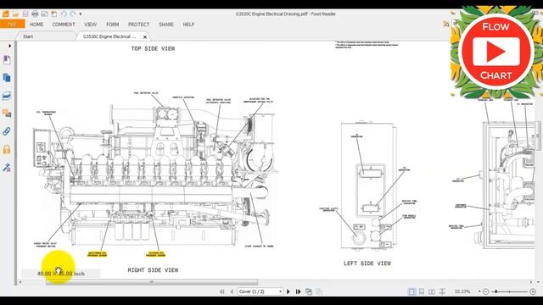Open the PROTECT ribbon tab
The width and height of the screenshot is (543, 305).
pyautogui.click(x=139, y=25)
